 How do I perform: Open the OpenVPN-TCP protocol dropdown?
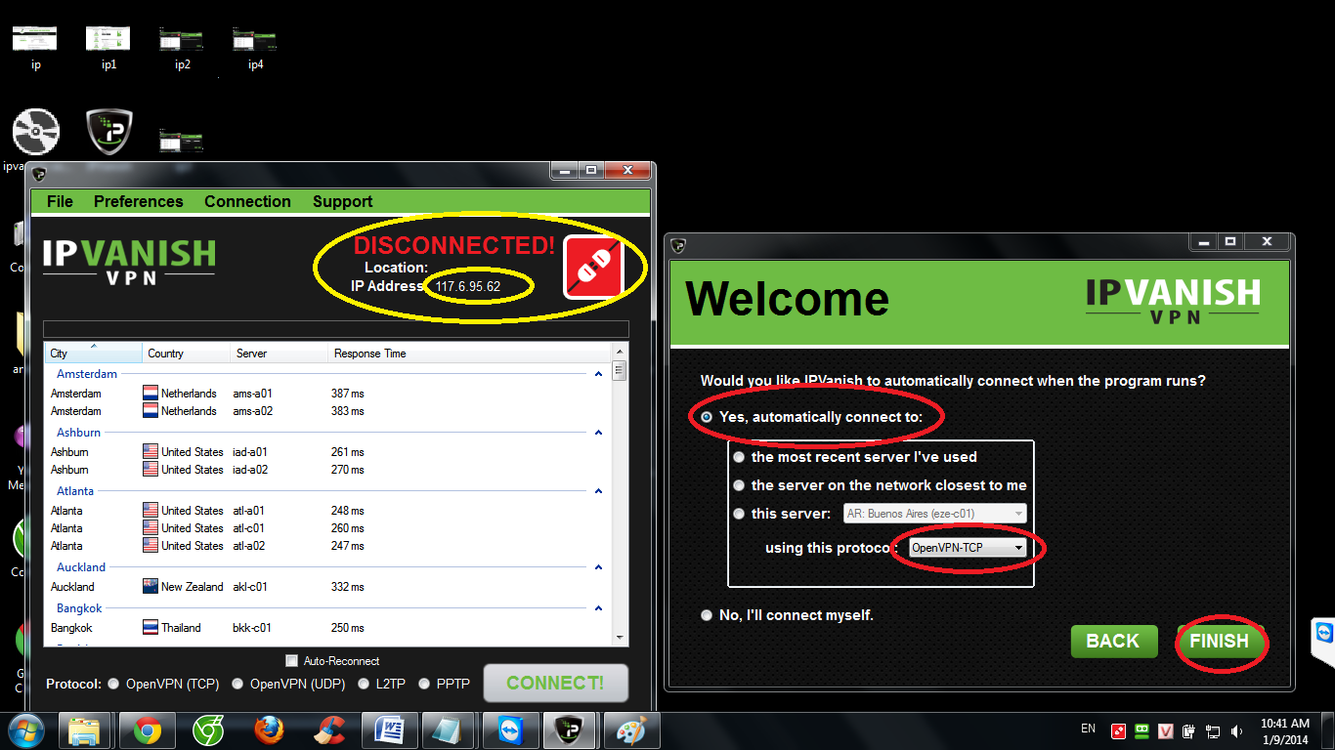968,548
